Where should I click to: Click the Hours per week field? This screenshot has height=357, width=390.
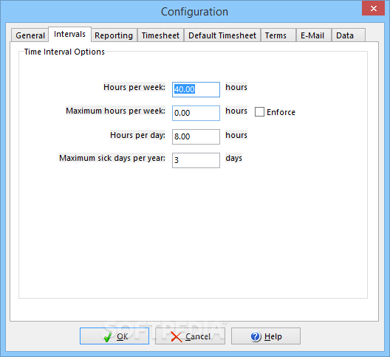pos(196,89)
